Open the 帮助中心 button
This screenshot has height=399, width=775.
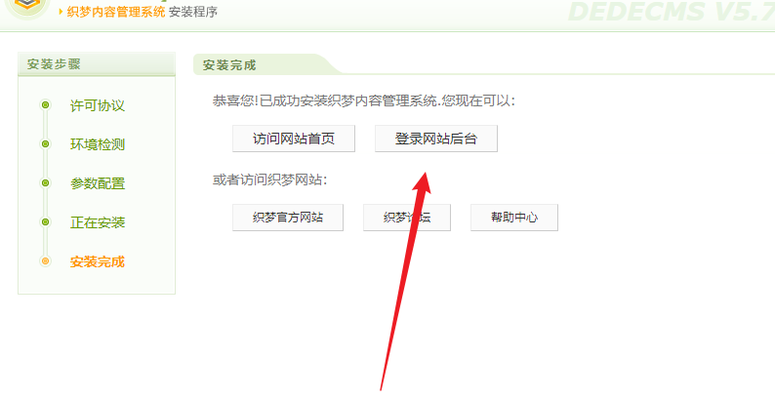coord(514,218)
